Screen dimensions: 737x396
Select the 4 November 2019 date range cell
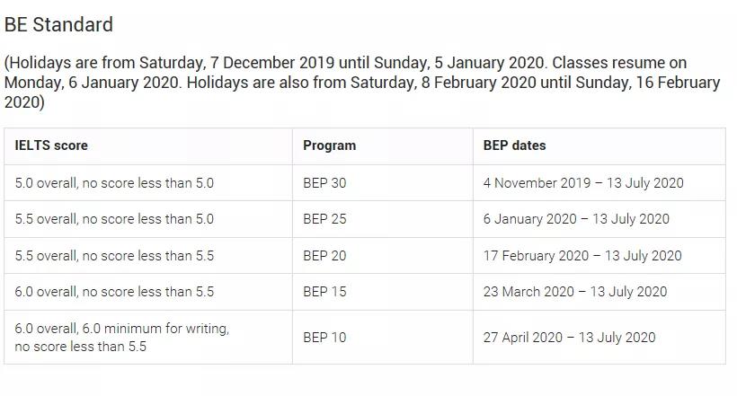pos(583,183)
